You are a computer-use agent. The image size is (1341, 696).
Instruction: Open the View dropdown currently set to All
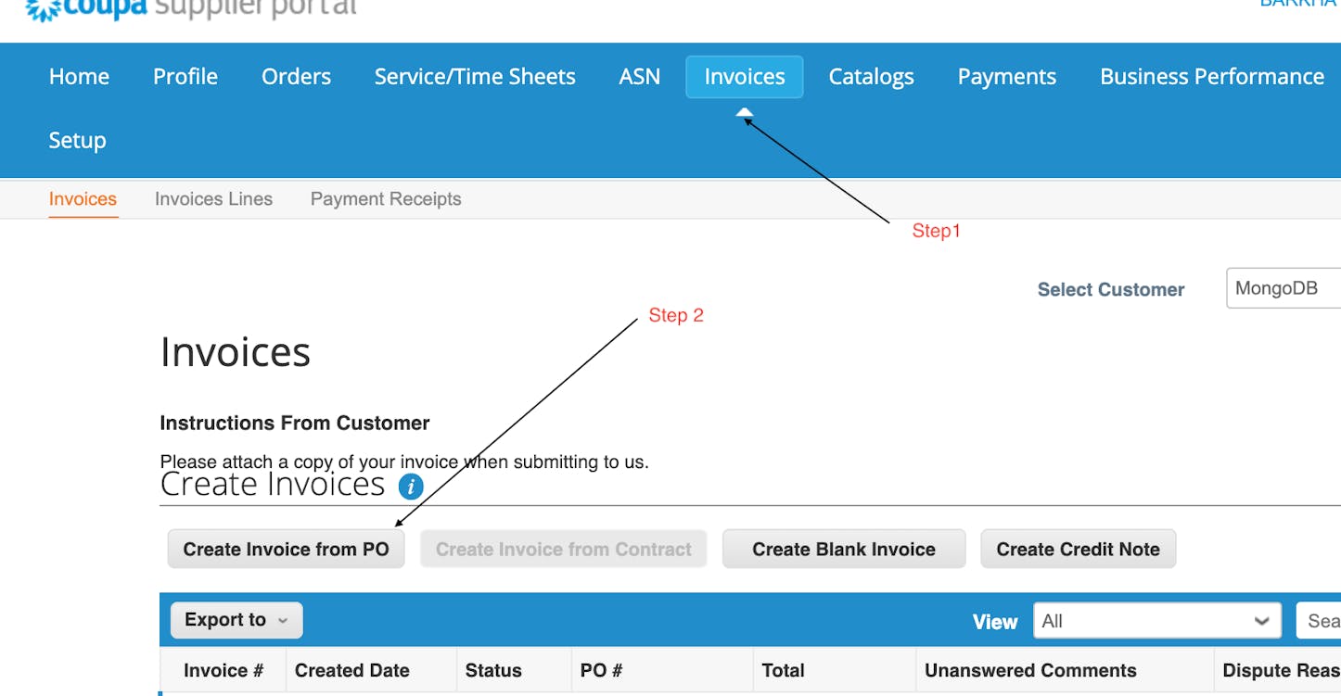coord(1156,621)
